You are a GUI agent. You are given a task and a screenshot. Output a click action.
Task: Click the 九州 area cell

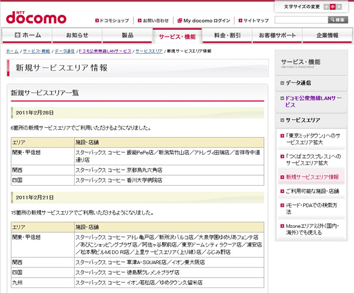coord(43,282)
